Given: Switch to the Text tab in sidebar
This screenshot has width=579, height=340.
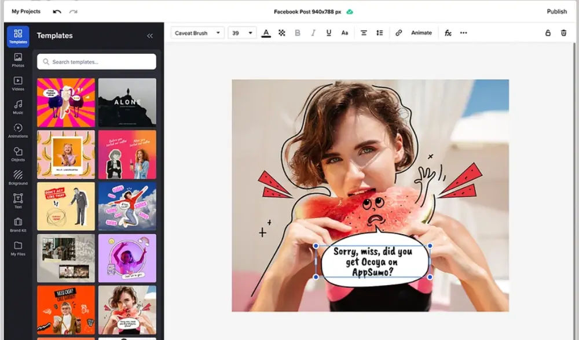Looking at the screenshot, I should 18,201.
